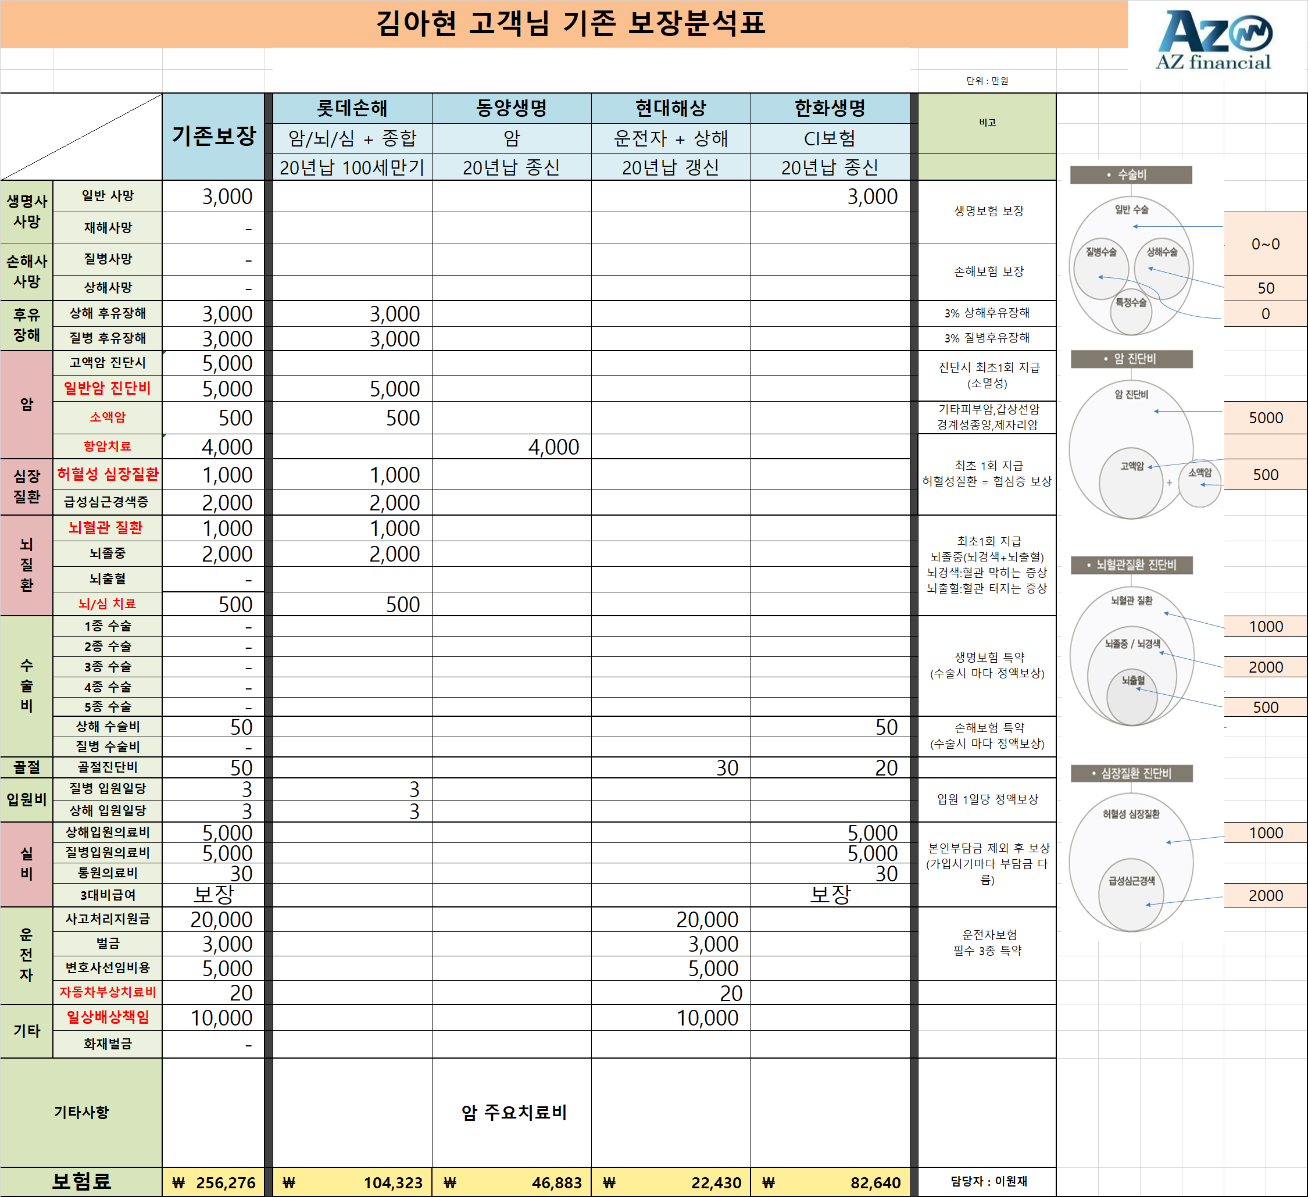The width and height of the screenshot is (1308, 1197).
Task: Click the 0~0 value cell
Action: click(x=1265, y=244)
